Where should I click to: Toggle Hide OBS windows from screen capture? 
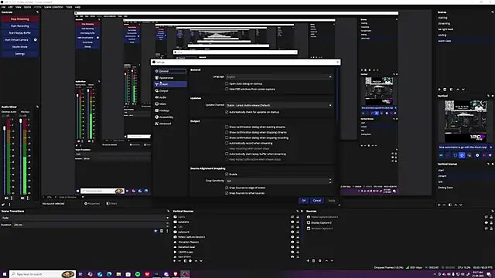227,90
